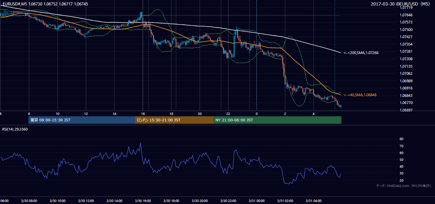This screenshot has height=204, width=435.
Task: Click hour label 18 on price chart time axis
Action: pyautogui.click(x=171, y=114)
